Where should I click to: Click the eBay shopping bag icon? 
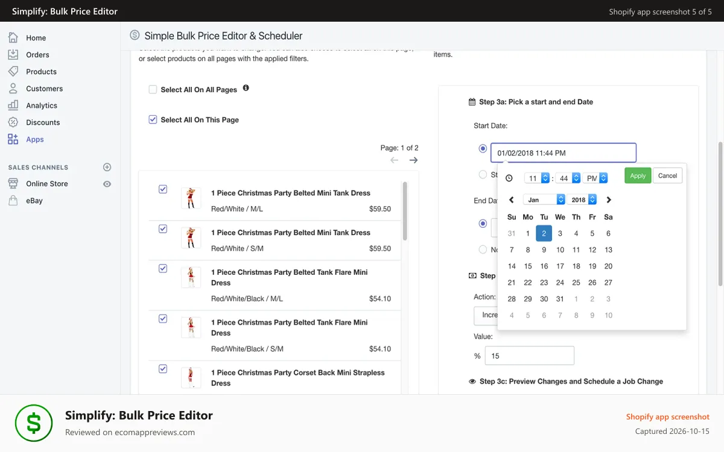[13, 200]
